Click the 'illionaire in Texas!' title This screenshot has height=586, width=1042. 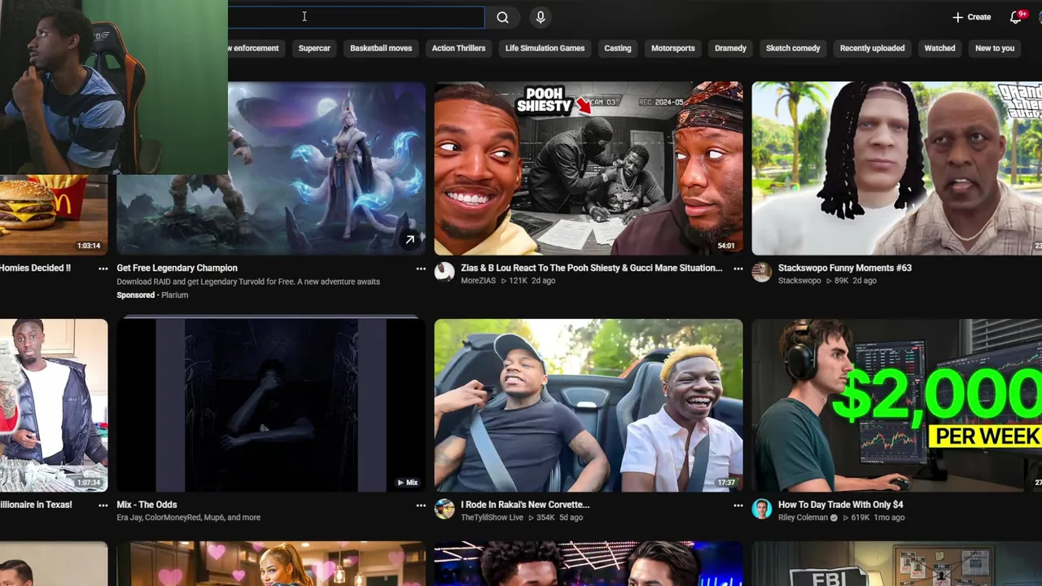click(x=36, y=505)
